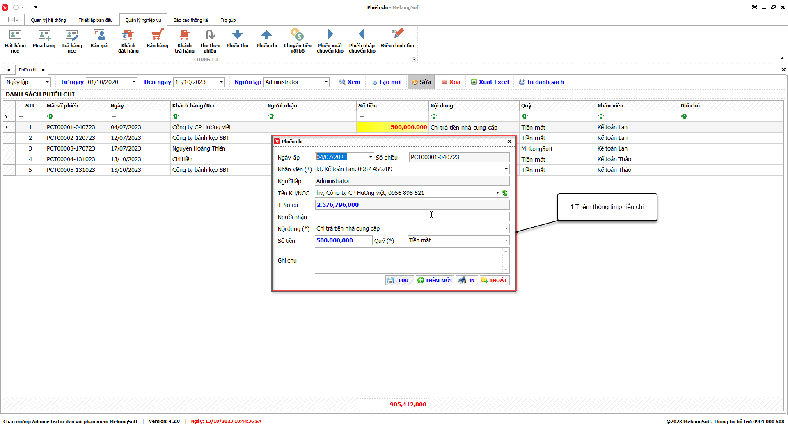This screenshot has width=788, height=427.
Task: Expand the Nhân viên dropdown in dialog
Action: click(x=506, y=169)
